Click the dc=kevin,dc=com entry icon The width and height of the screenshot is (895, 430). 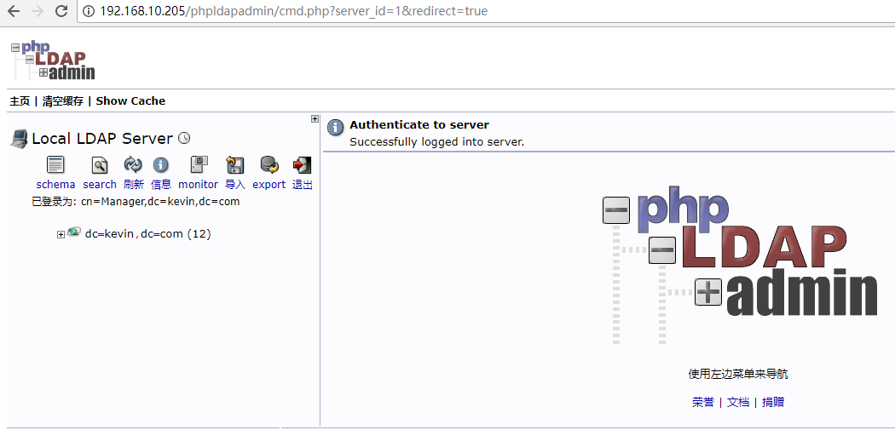click(x=73, y=232)
